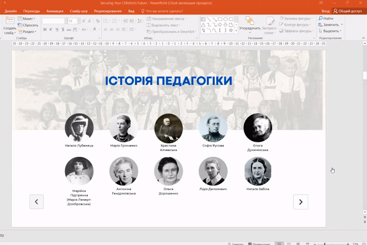Toggle underline Ч formatting
The width and height of the screenshot is (367, 245).
(56, 29)
